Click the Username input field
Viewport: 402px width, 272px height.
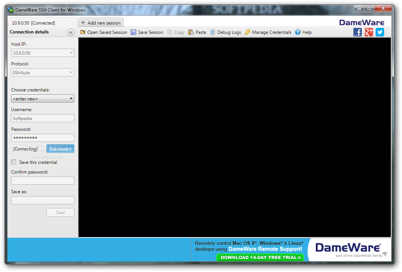point(43,118)
